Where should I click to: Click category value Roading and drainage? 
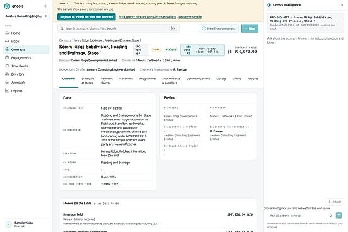click(115, 163)
